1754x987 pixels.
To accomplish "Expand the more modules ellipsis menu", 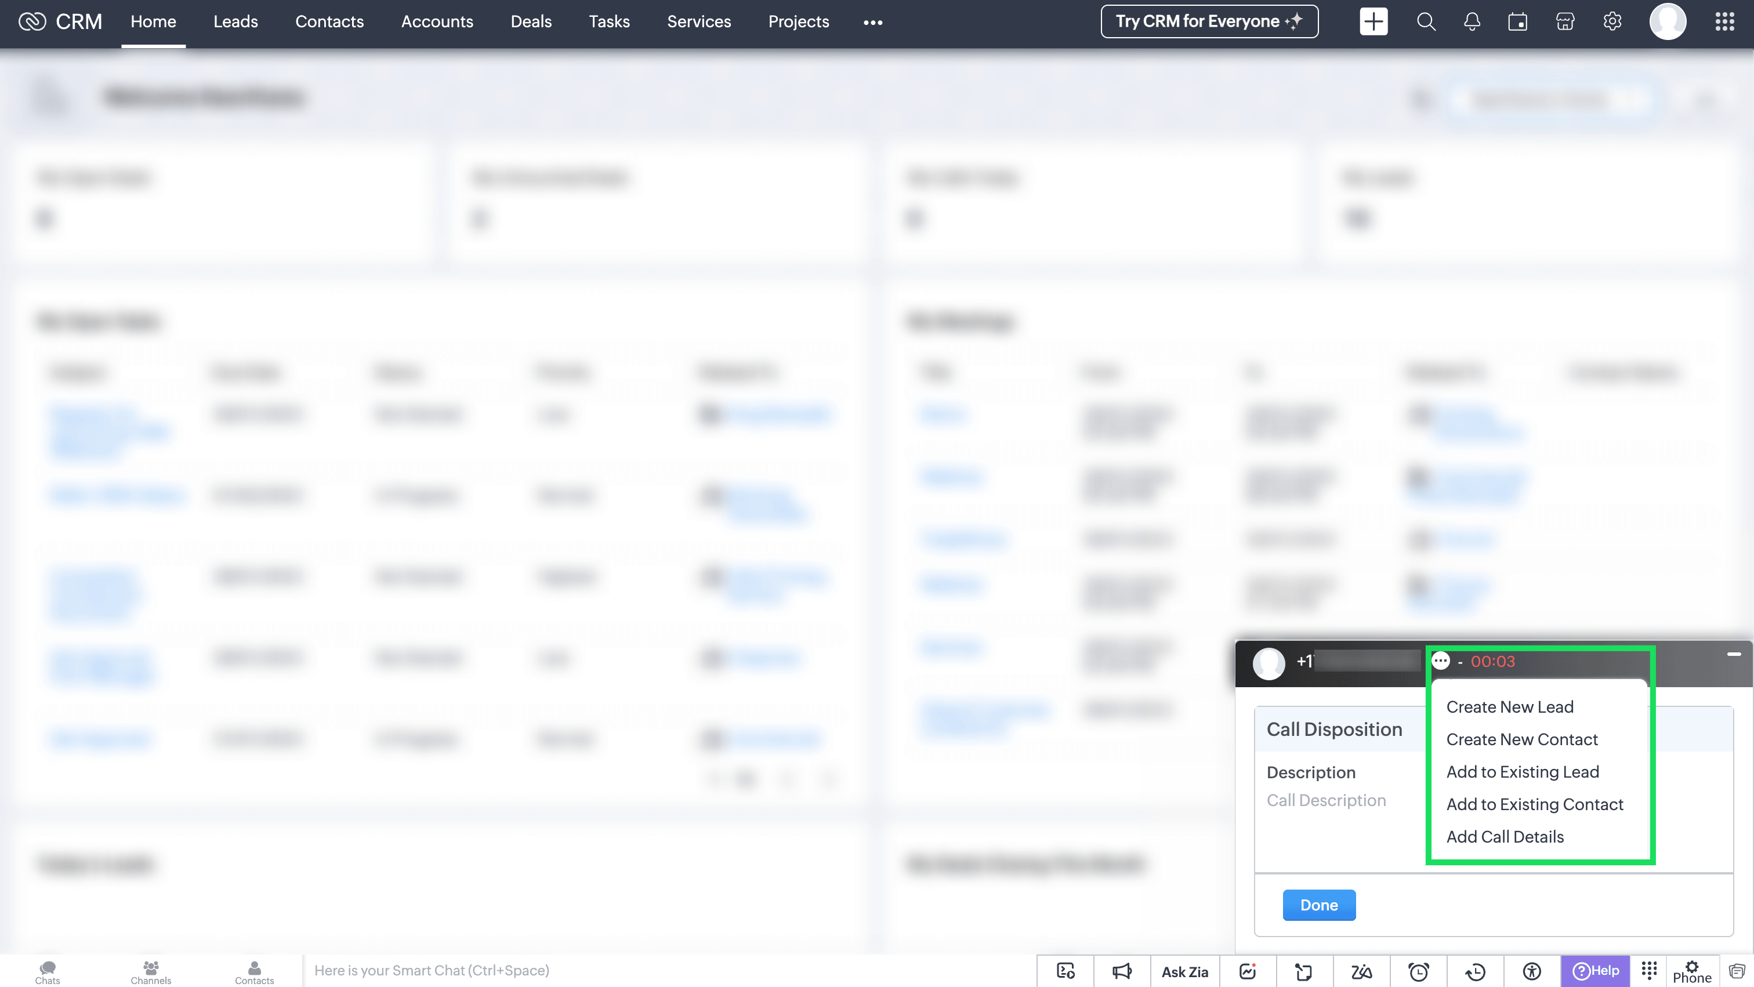I will 872,23.
